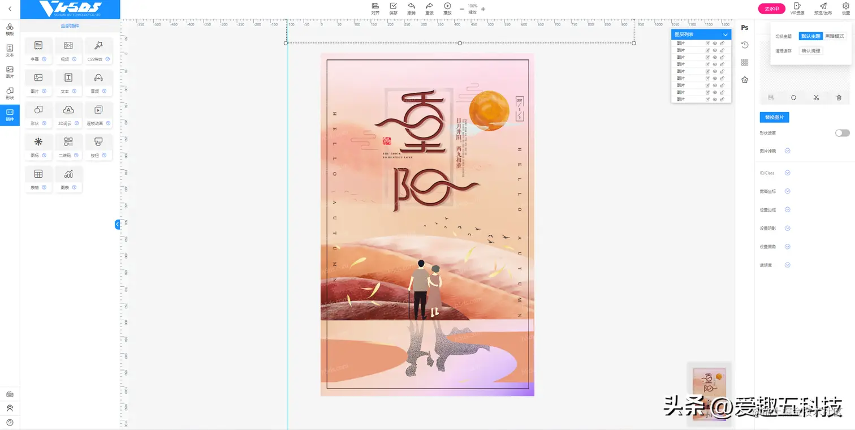Viewport: 855px width, 430px height.
Task: Toggle lock on the last layer row
Action: [722, 99]
